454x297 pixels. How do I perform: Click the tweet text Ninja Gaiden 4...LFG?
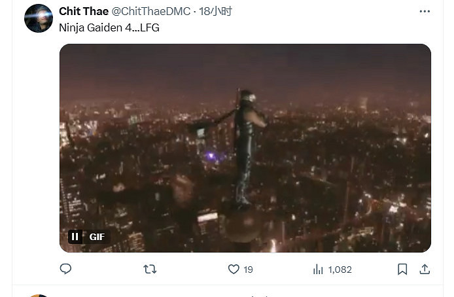point(109,27)
